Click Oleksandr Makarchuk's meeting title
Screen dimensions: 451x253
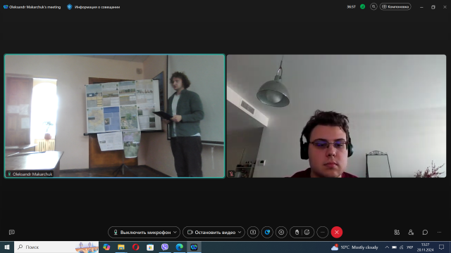pyautogui.click(x=35, y=7)
